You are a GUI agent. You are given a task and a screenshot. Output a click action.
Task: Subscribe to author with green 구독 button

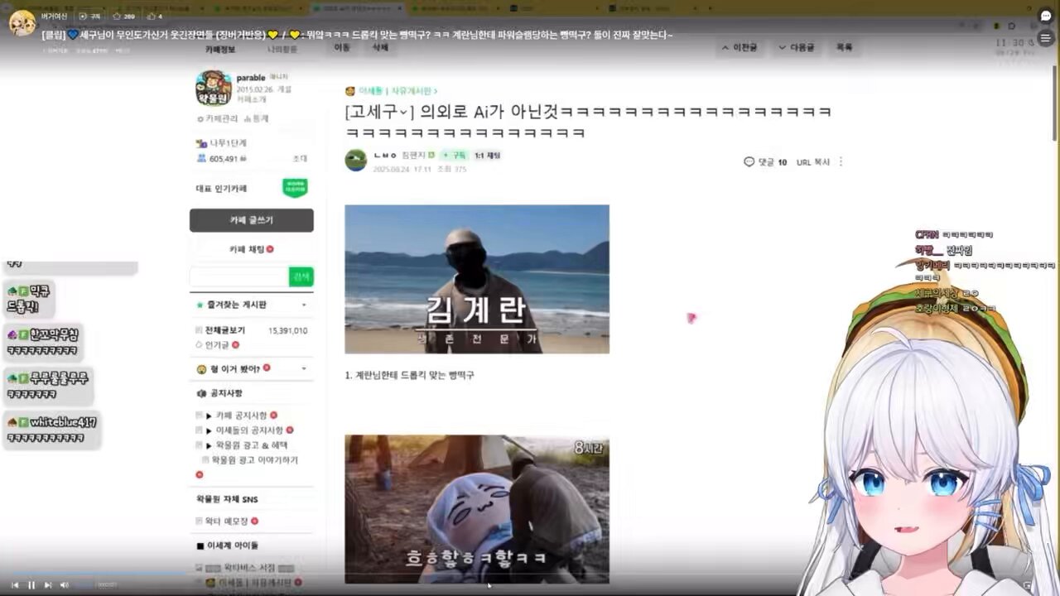pos(454,155)
